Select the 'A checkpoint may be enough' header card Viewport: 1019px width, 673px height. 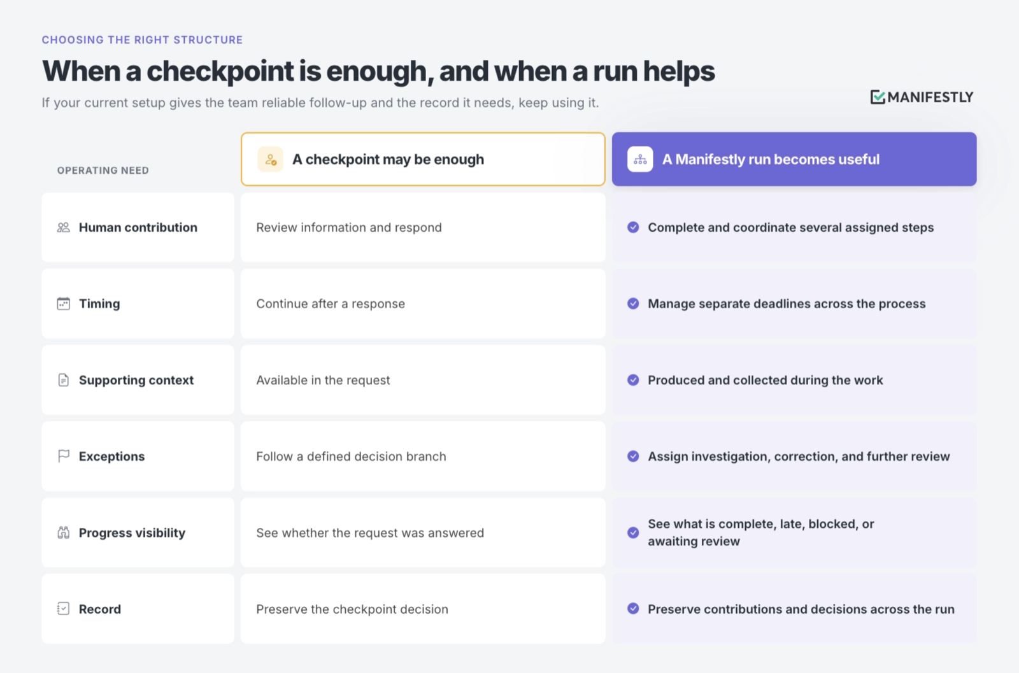click(x=423, y=159)
